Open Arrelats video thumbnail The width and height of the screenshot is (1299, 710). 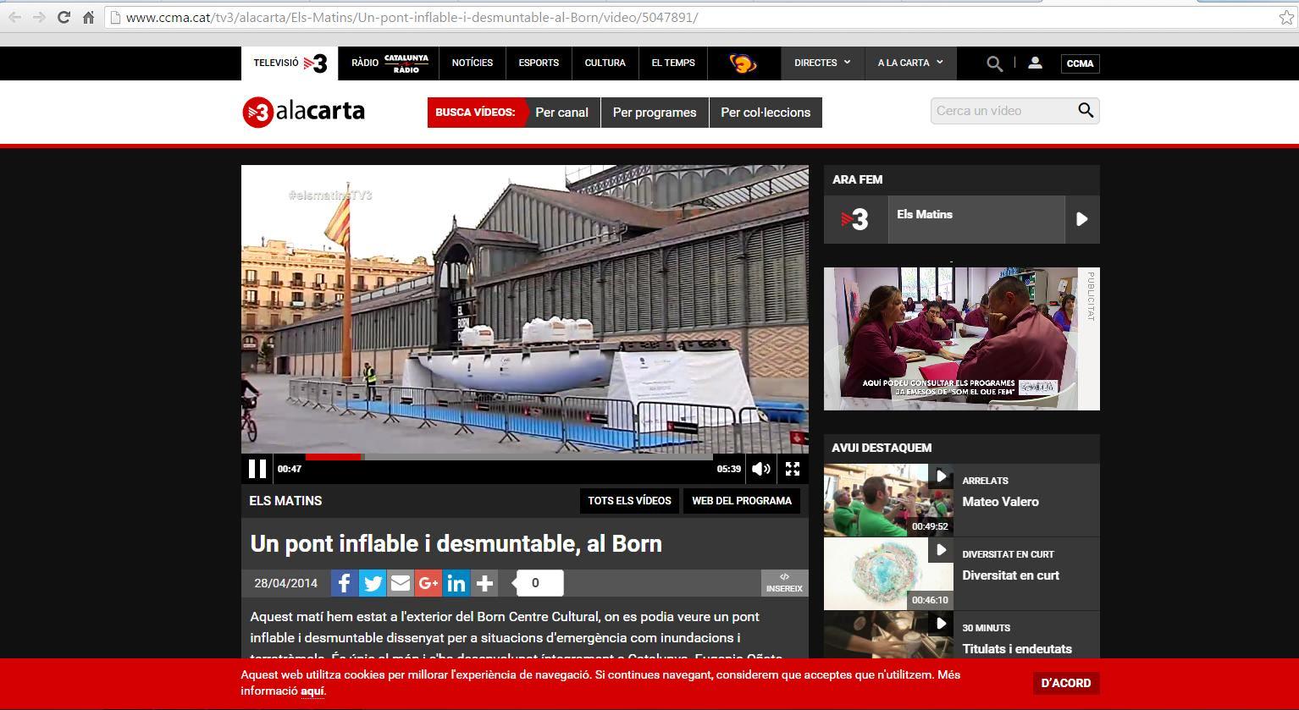[x=887, y=500]
